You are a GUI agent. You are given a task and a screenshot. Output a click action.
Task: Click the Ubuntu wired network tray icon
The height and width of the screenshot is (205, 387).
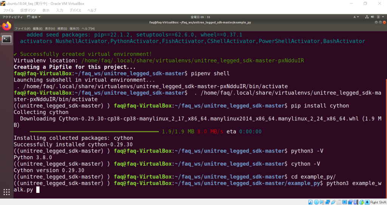tap(367, 17)
